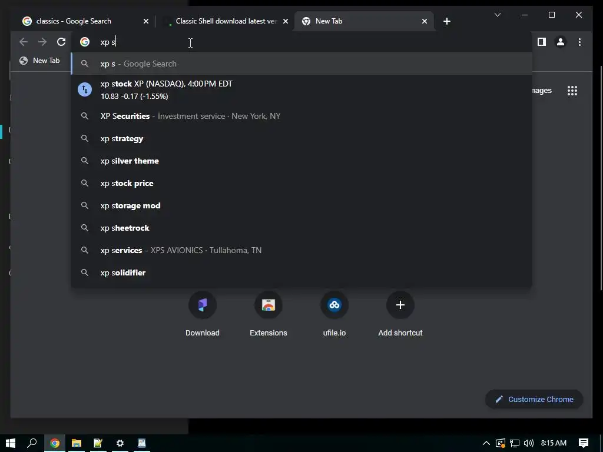Click the volume speaker tray icon
The height and width of the screenshot is (452, 603).
pos(529,443)
